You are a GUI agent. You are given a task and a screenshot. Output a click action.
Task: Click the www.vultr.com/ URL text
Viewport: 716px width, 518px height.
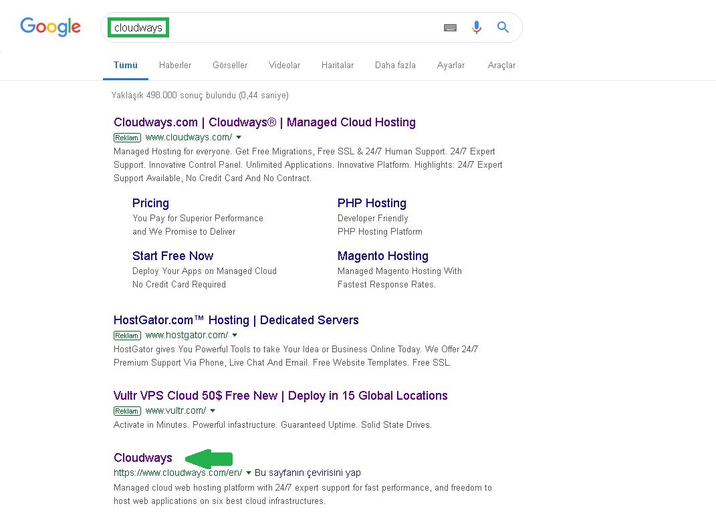tap(176, 411)
